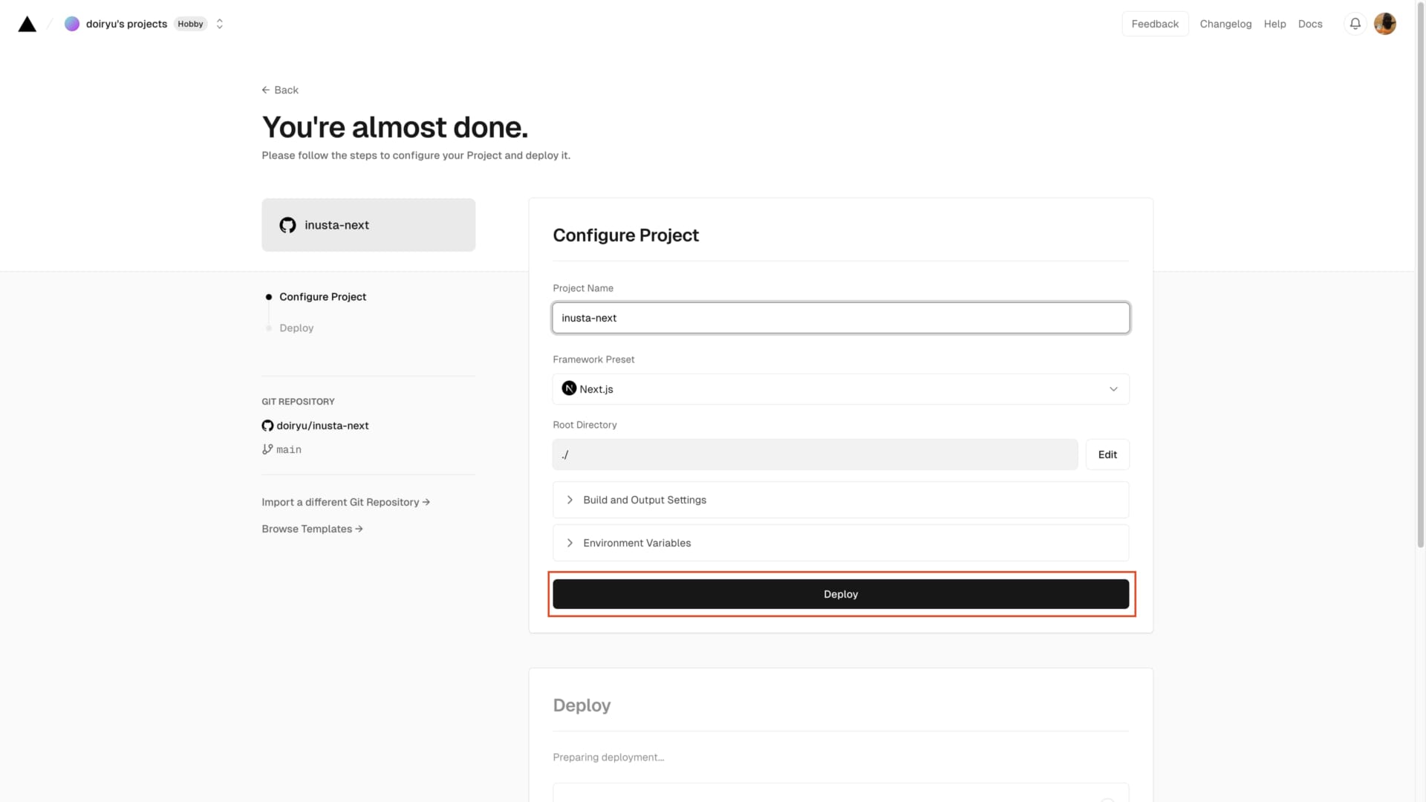Open doiryu/inusta-next repository link

click(x=322, y=426)
